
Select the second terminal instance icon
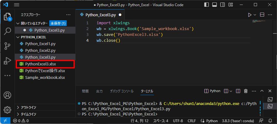point(270,106)
